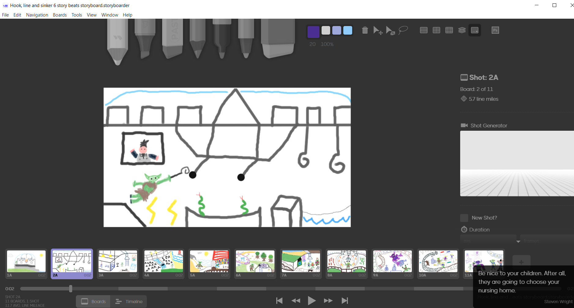Pick the sky blue color swatch

(348, 30)
